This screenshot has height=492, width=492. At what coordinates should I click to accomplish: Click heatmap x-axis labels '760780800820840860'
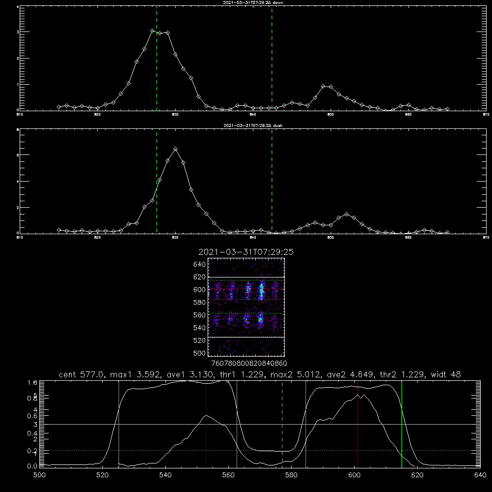[249, 364]
